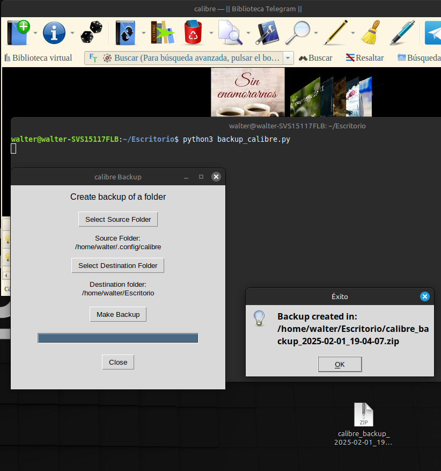
Task: Click the Create backup of a folder heading
Action: pyautogui.click(x=118, y=197)
